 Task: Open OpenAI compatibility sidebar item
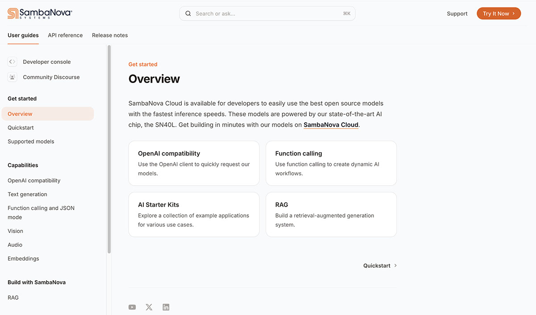[x=34, y=180]
